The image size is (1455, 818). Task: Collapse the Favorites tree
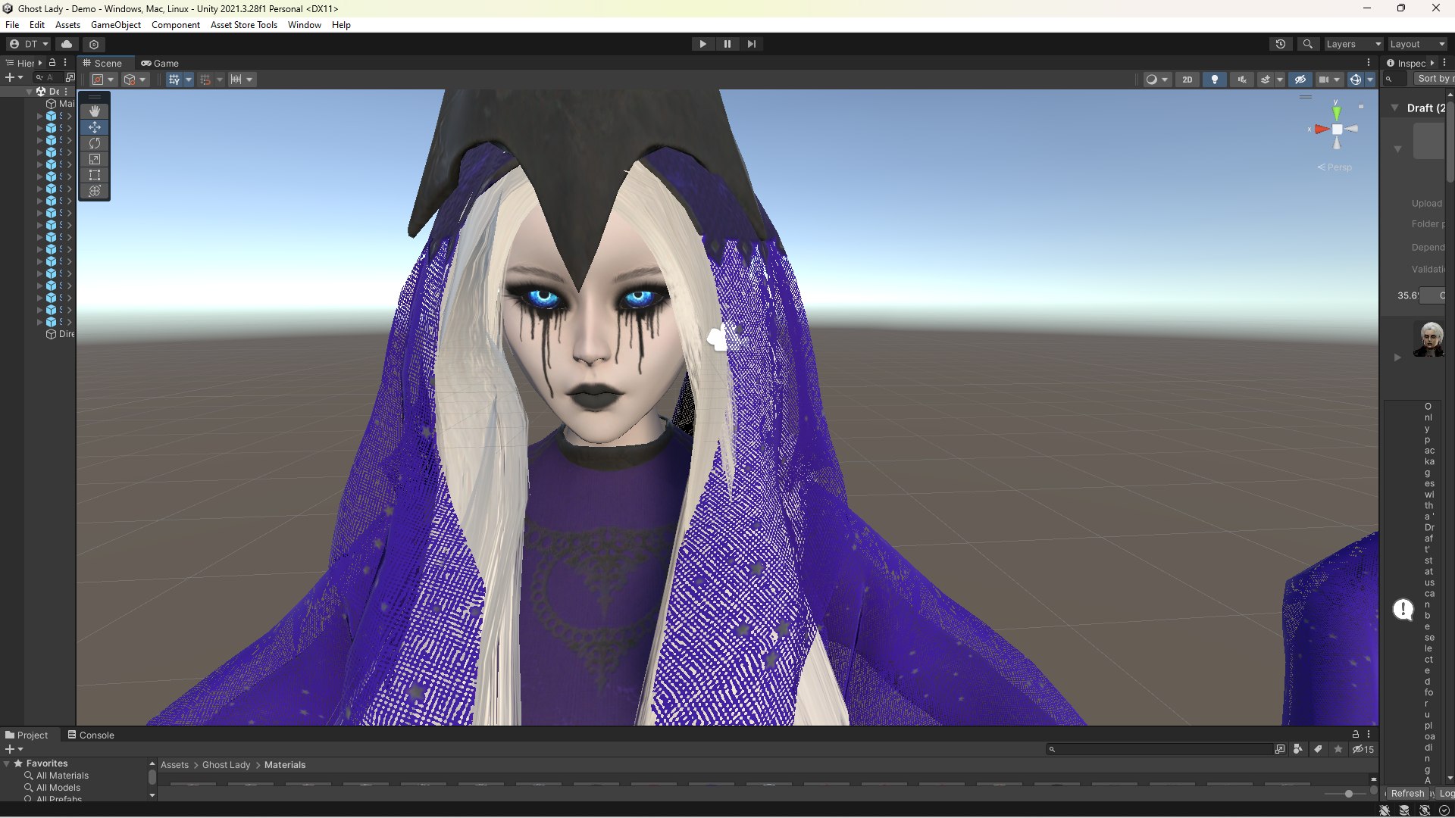pos(7,763)
